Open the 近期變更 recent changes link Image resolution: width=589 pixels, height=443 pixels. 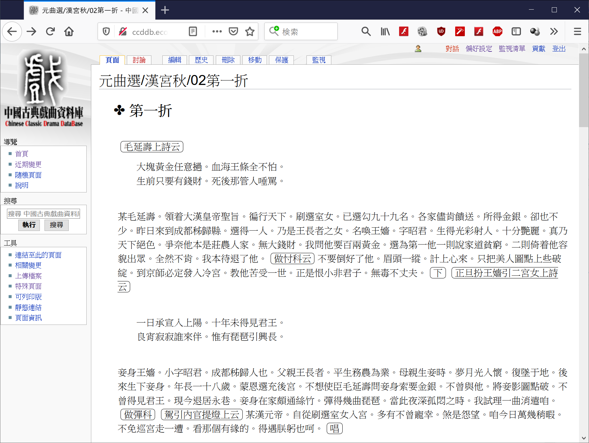28,165
